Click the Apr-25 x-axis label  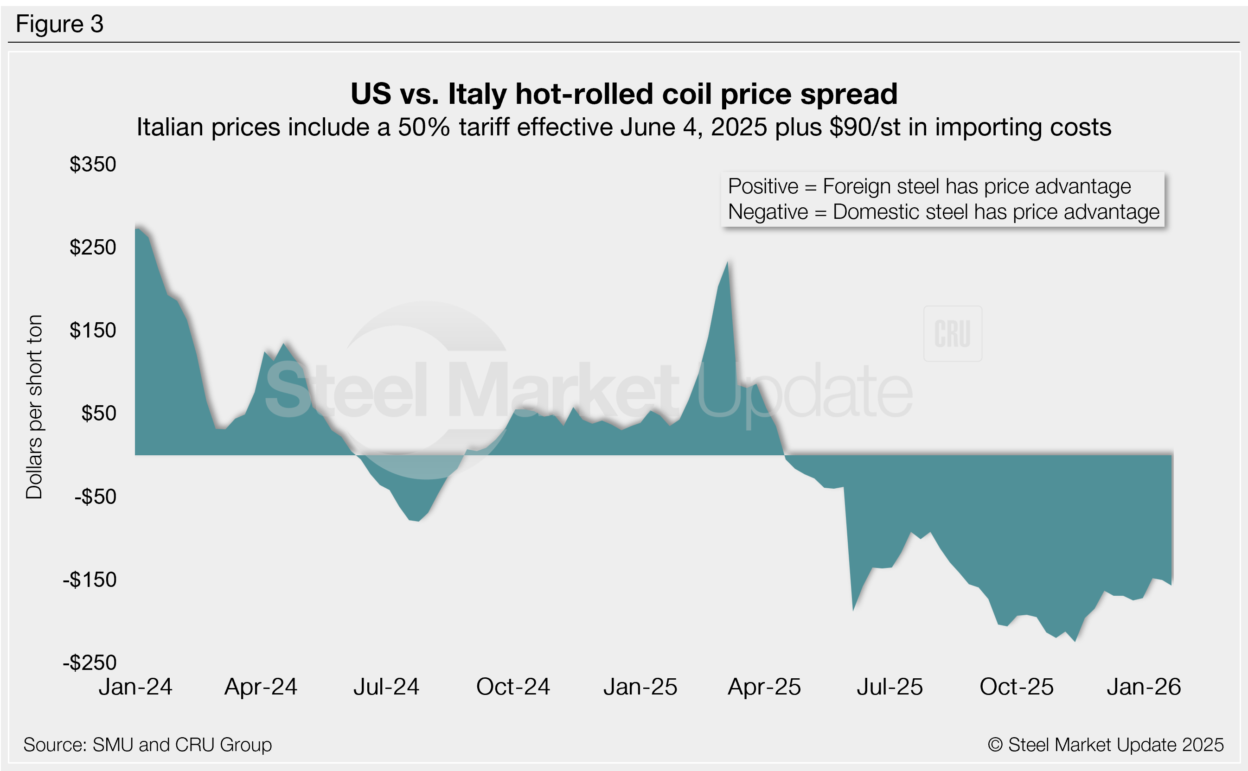point(764,687)
